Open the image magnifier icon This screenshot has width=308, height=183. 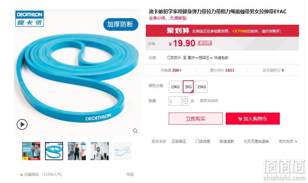point(135,131)
